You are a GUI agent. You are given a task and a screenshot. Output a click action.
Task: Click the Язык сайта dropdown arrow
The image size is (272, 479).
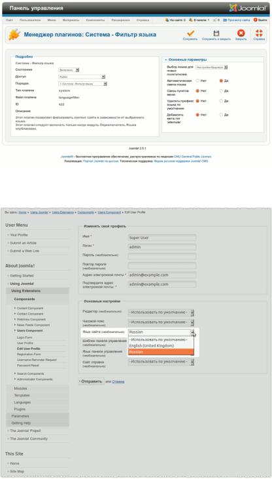tap(192, 332)
